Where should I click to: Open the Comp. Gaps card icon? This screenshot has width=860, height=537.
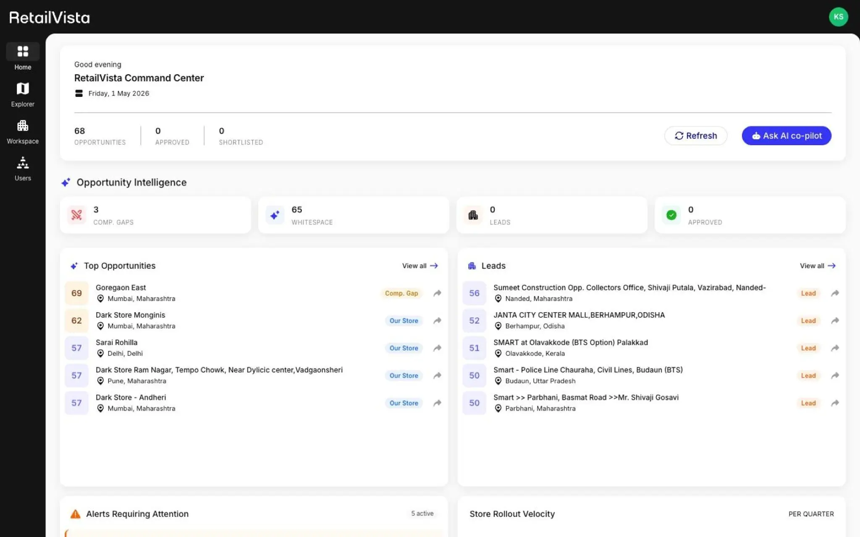(x=76, y=215)
